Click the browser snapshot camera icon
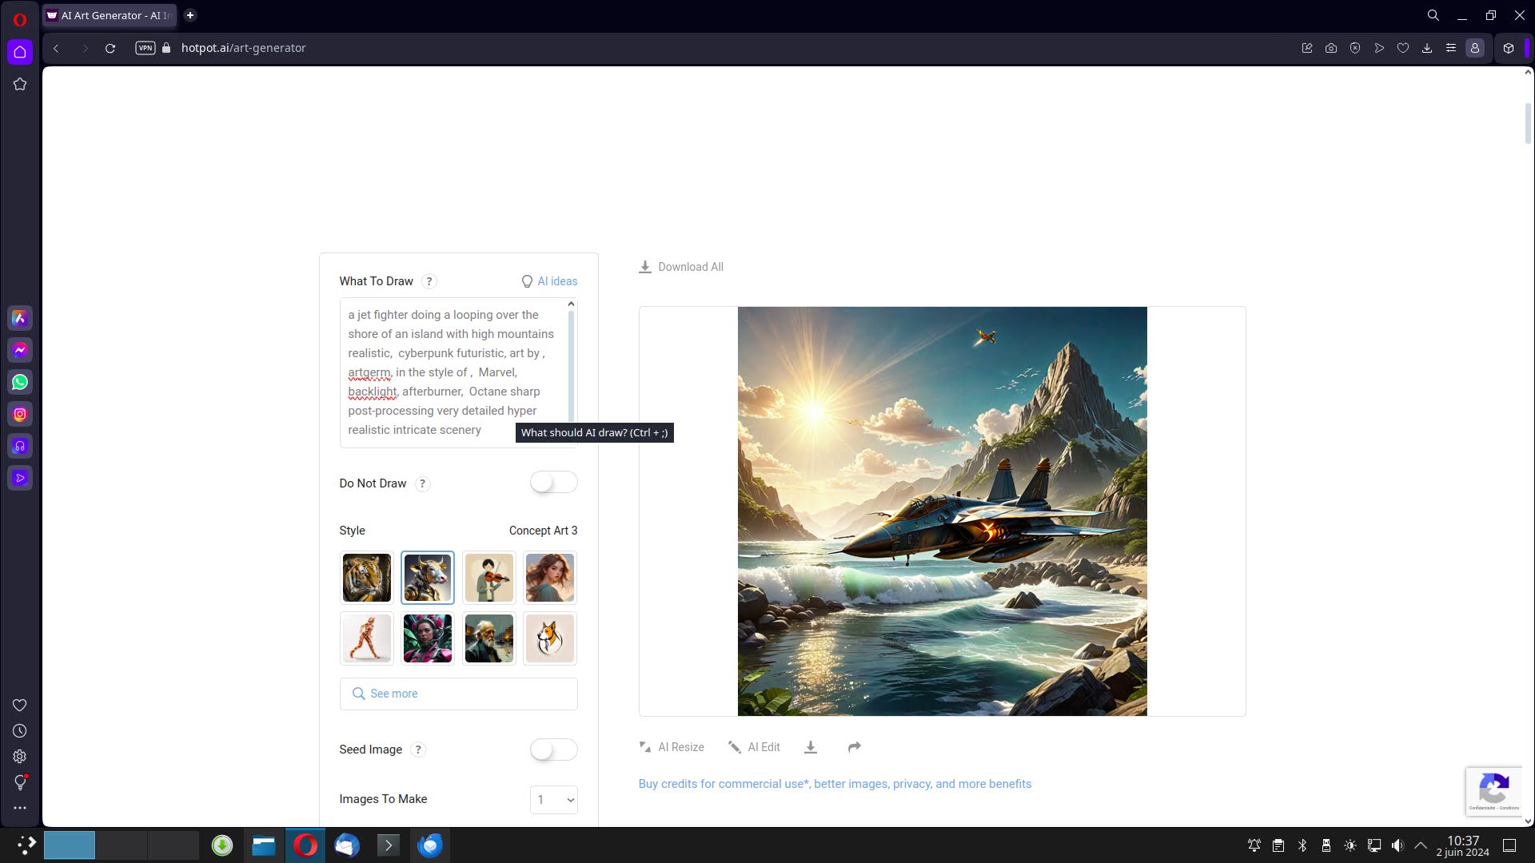This screenshot has width=1535, height=863. (x=1330, y=48)
